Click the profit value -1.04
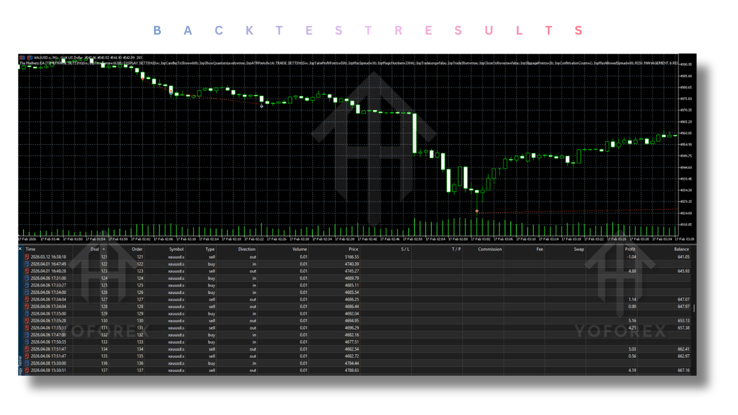This screenshot has width=738, height=415. (631, 256)
